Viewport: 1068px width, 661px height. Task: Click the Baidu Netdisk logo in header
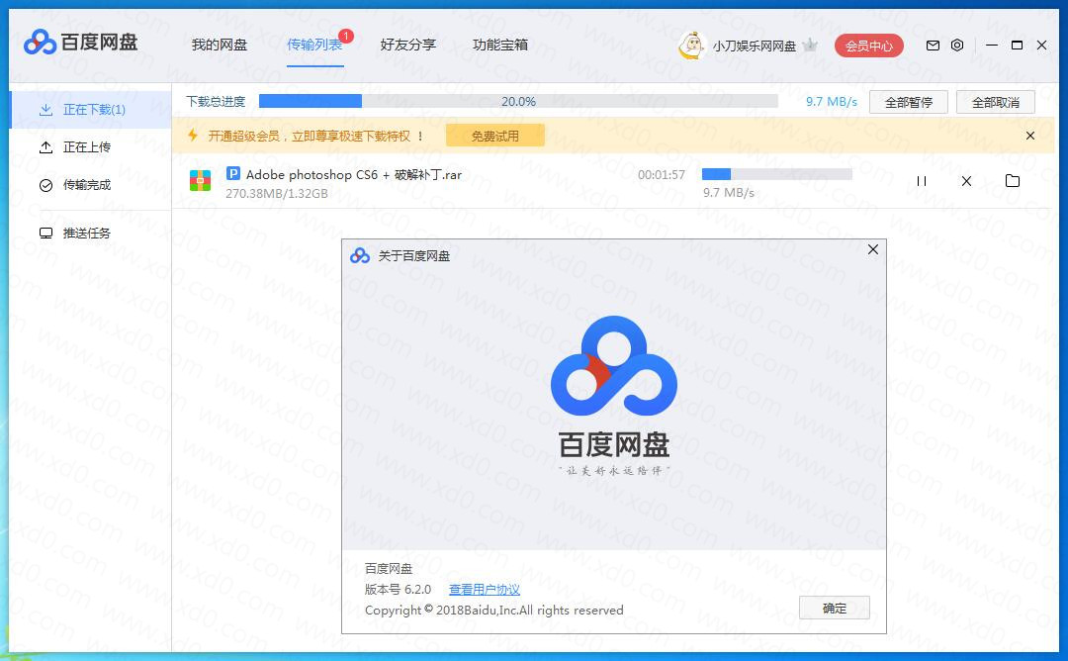click(x=80, y=43)
